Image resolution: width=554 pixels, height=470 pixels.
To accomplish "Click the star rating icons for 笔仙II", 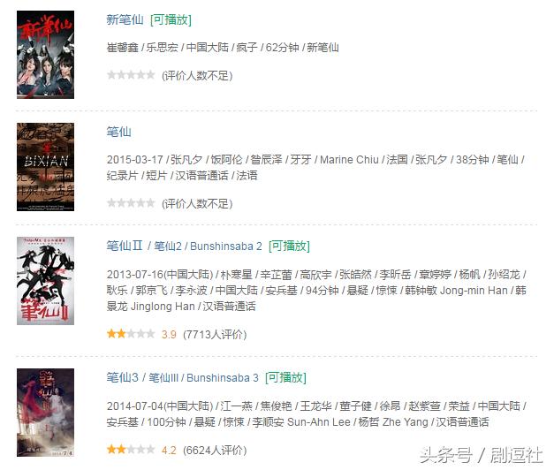I will (131, 334).
